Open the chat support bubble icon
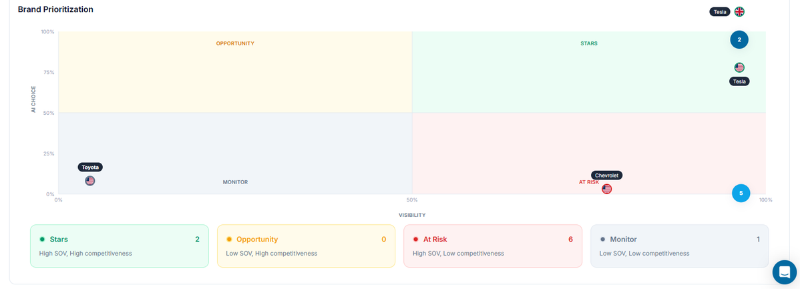The height and width of the screenshot is (289, 800). 784,272
